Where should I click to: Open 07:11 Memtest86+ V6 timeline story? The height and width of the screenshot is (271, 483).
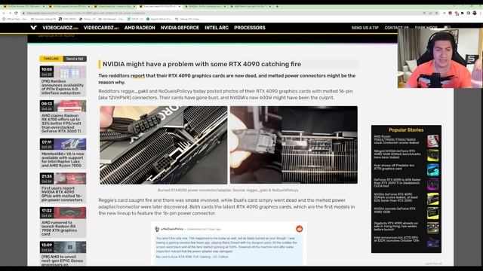(63, 154)
